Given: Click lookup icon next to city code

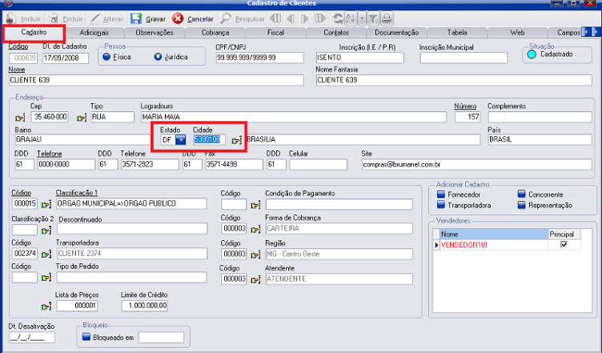Looking at the screenshot, I should click(x=236, y=140).
